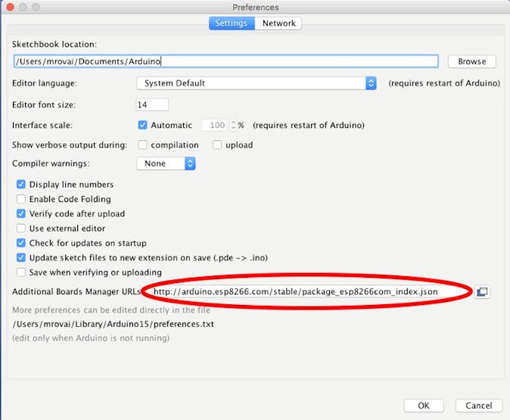Click the interface scale percentage stepper
Screen dimensions: 510x420
[x=233, y=126]
